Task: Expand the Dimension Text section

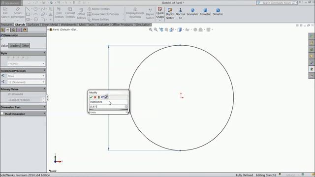Action: [44, 107]
